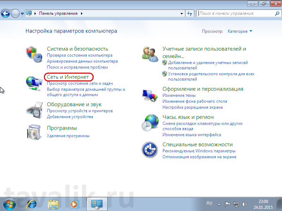Click Удаление программы link
Screen dimensions: 282x211
(68, 136)
